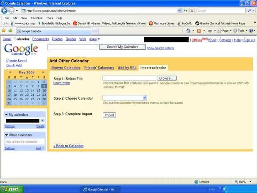Click the Learn more link
The width and height of the screenshot is (257, 193).
coord(61,83)
